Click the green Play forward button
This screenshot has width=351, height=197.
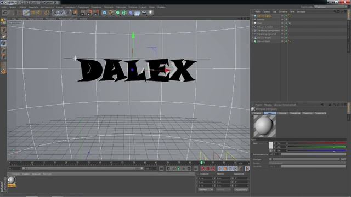[x=178, y=169]
